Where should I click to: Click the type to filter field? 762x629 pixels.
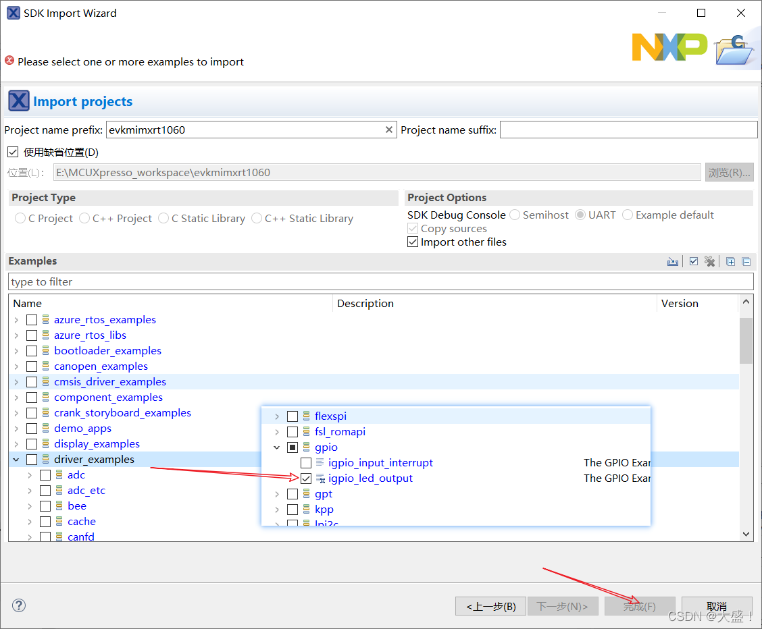[x=380, y=281]
